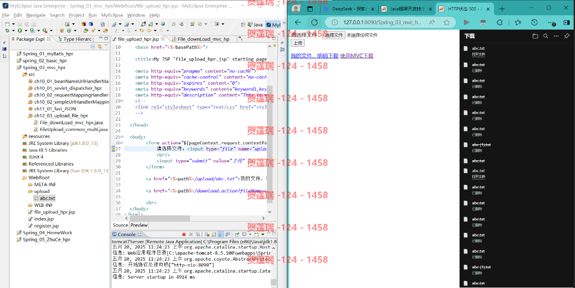Open downloads folder icon in 下载 panel
This screenshot has width=575, height=288.
535,36
